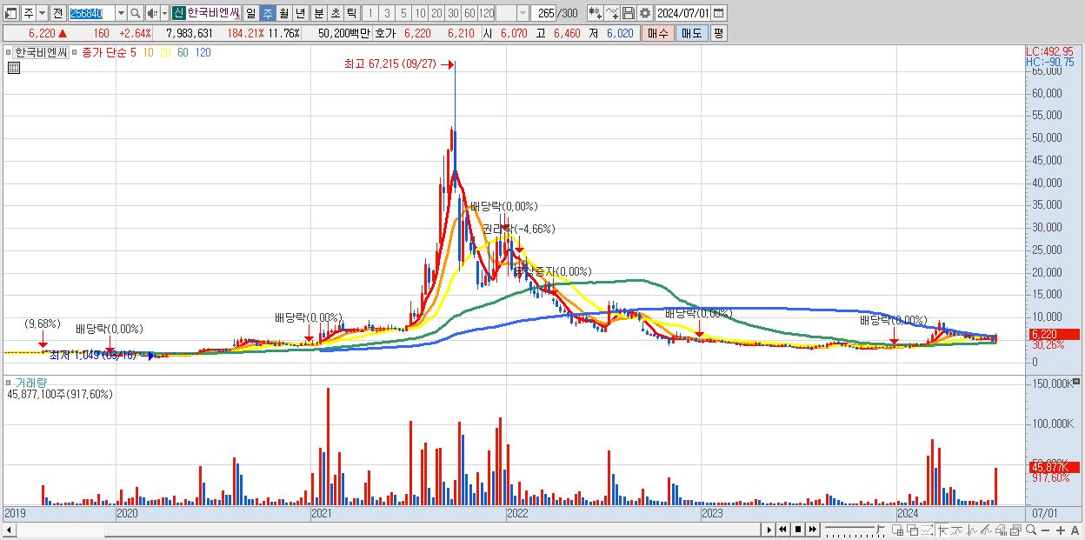Click the 전 market selector button
Viewport: 1085px width, 540px height.
pos(58,13)
